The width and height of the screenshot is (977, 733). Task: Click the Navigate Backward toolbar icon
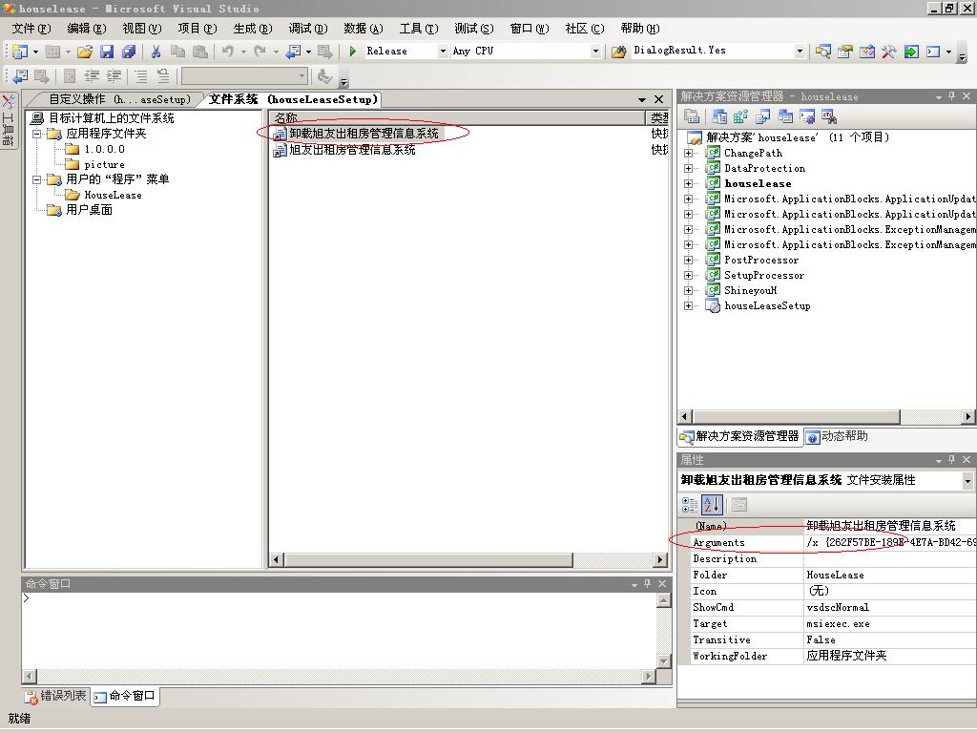(x=293, y=52)
